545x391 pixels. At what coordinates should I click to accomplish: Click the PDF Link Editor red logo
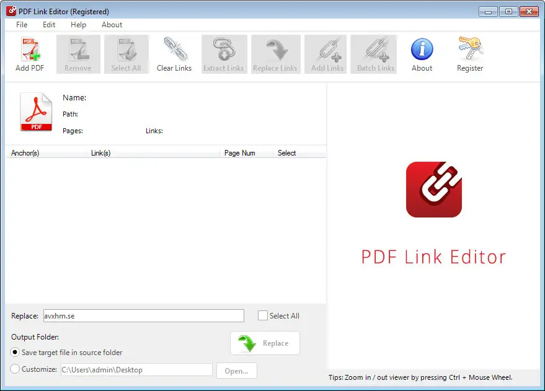[x=434, y=190]
